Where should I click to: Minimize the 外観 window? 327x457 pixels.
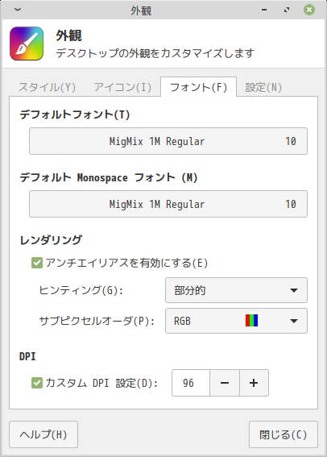tap(264, 10)
